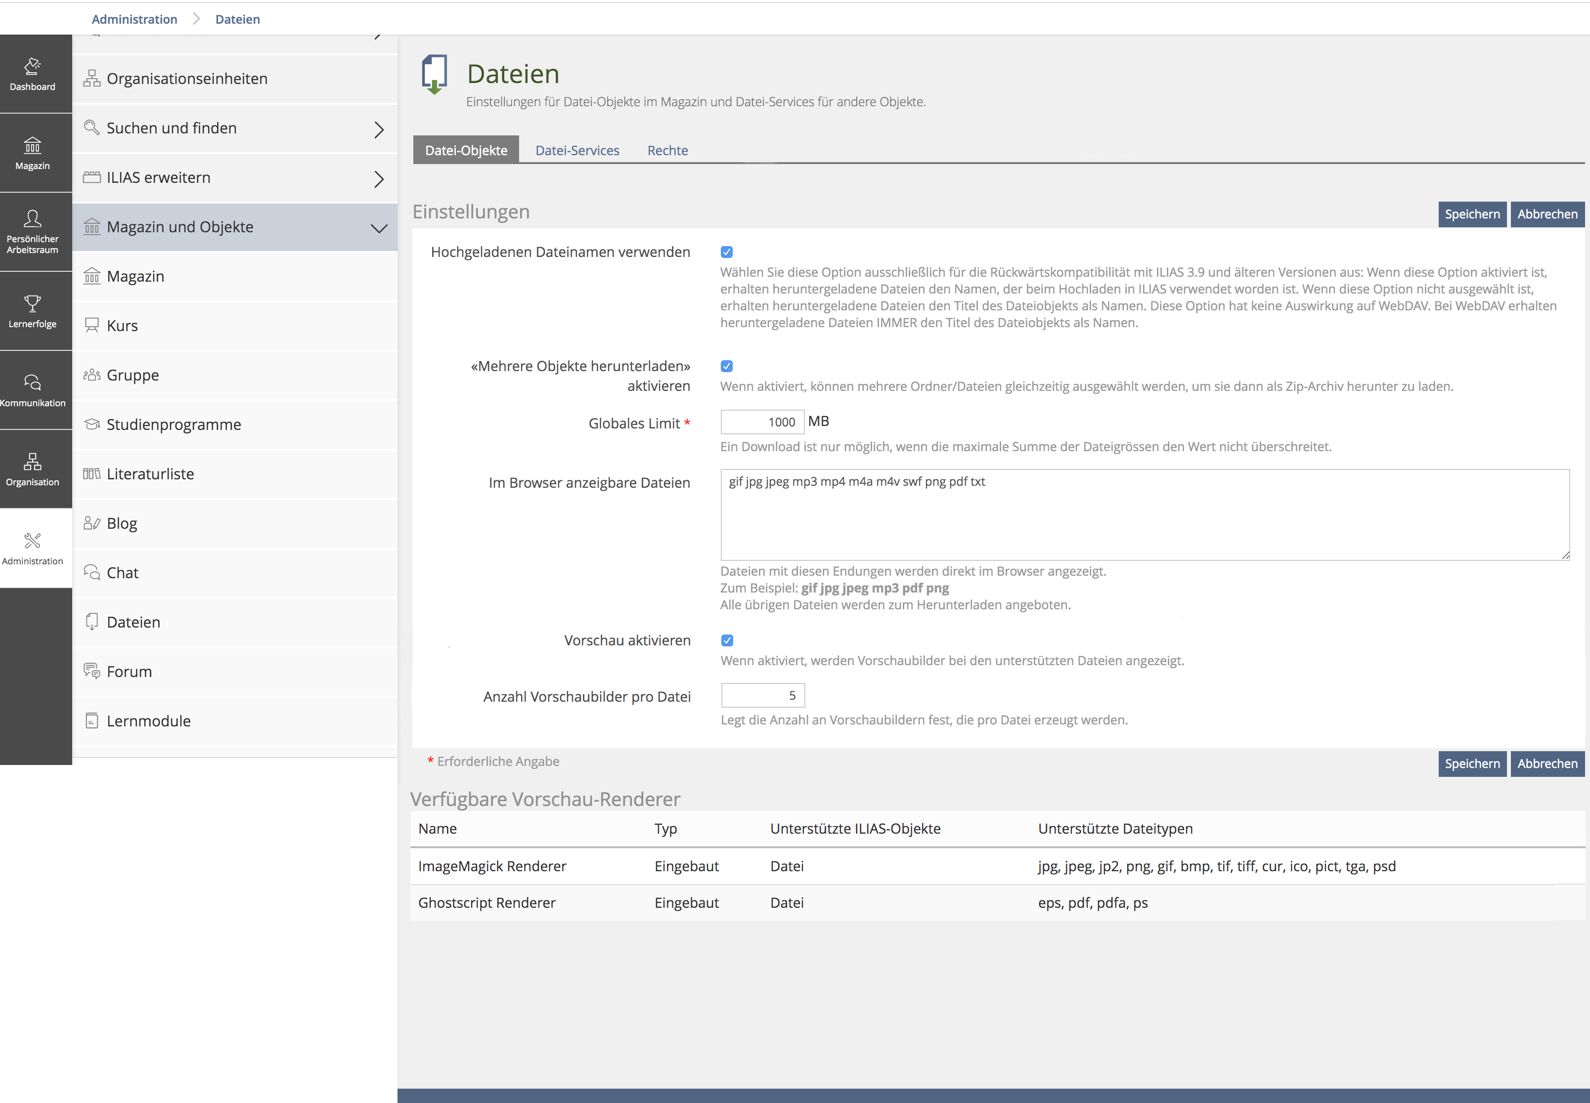The height and width of the screenshot is (1103, 1590).
Task: Click Administration breadcrumb link
Action: (134, 19)
